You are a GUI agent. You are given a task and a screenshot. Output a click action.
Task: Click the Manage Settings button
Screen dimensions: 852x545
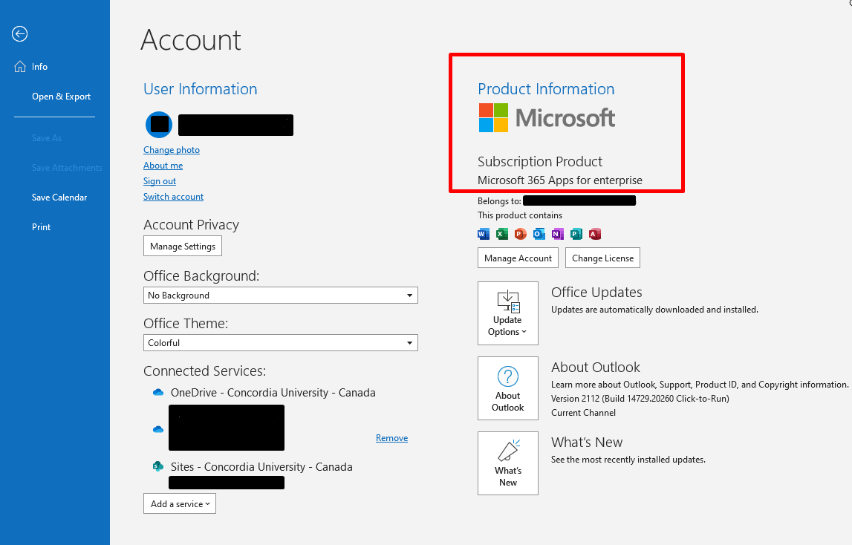[x=183, y=247]
